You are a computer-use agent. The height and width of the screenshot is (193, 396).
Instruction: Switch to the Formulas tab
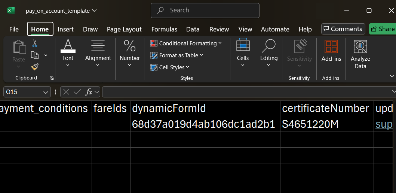tap(164, 29)
